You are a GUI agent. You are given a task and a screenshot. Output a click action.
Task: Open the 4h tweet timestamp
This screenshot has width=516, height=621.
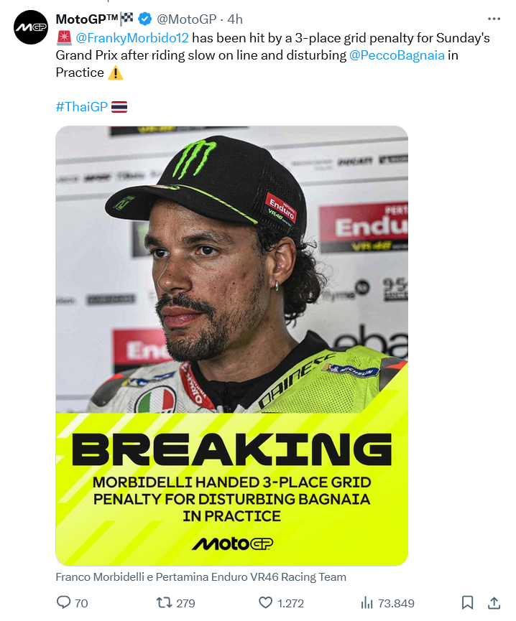coord(235,19)
